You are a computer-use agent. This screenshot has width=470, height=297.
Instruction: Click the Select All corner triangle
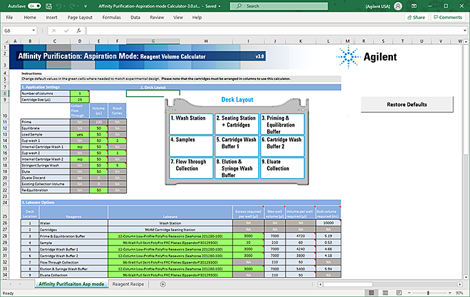[x=6, y=41]
